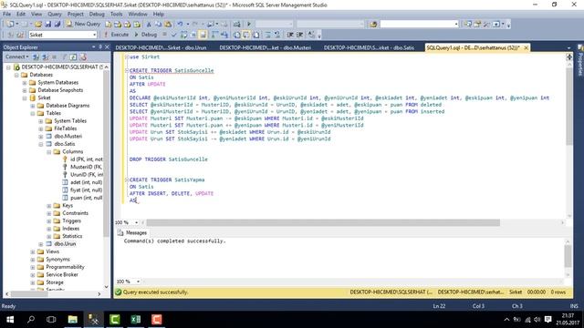Viewport: 584px width, 328px height.
Task: Select the puan column in dbo.Satis
Action: pyautogui.click(x=86, y=198)
